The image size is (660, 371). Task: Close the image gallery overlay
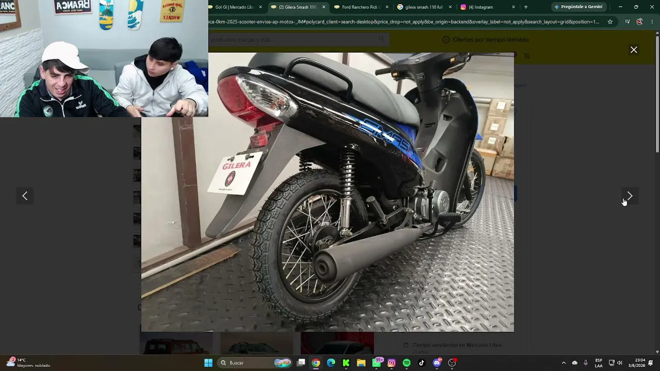click(634, 50)
